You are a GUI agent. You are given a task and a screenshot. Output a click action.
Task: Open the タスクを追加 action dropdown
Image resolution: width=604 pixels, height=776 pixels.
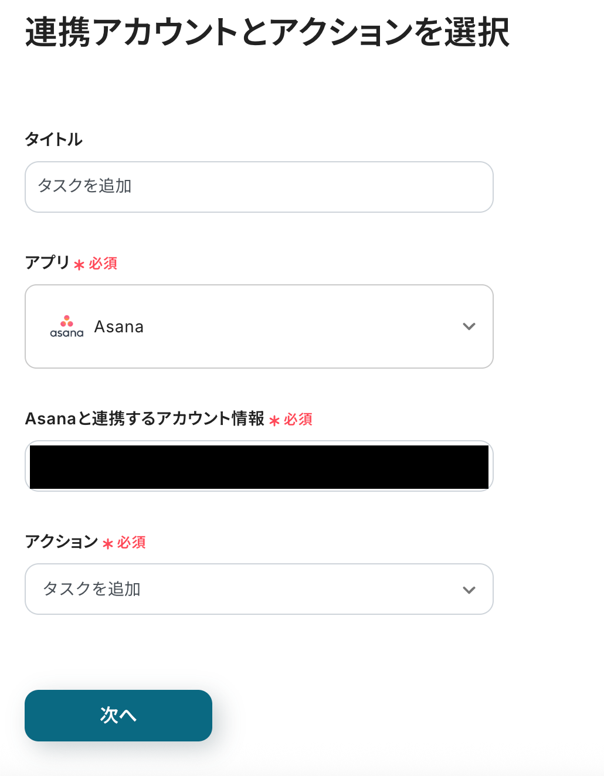point(259,589)
